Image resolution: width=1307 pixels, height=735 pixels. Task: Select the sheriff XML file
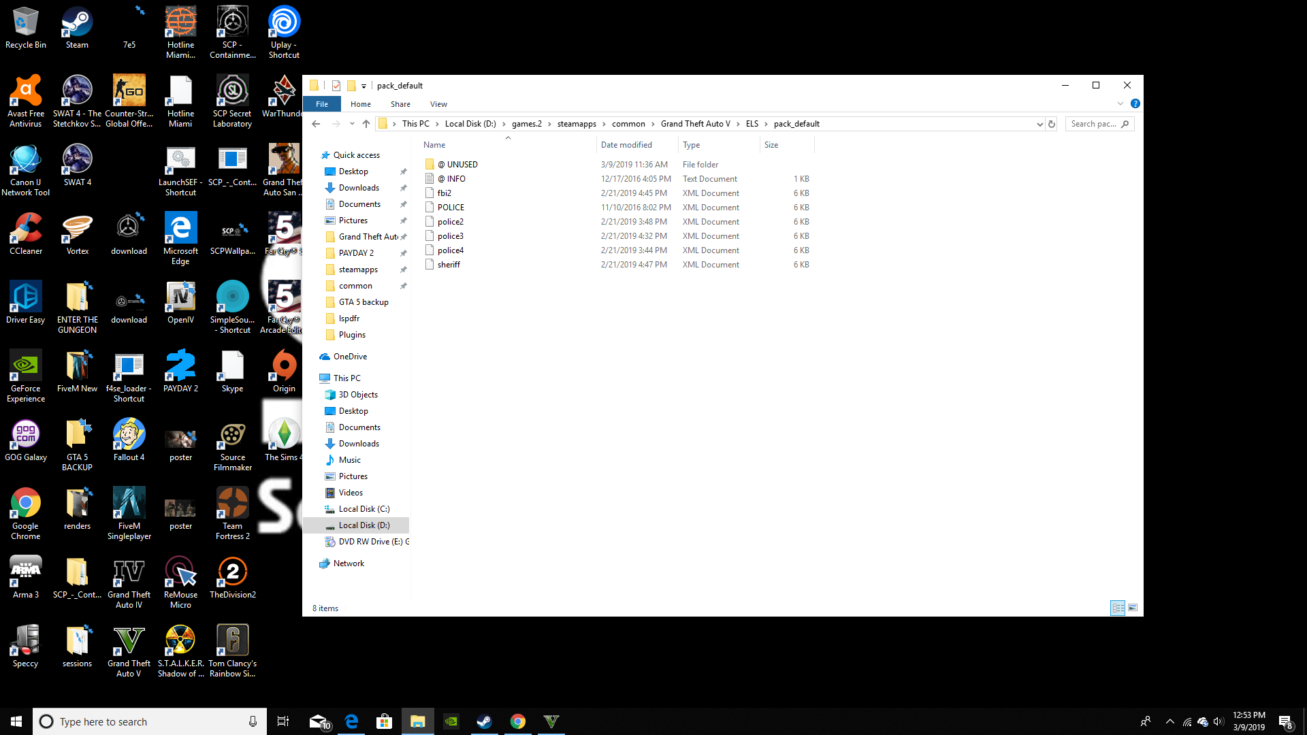pyautogui.click(x=449, y=265)
